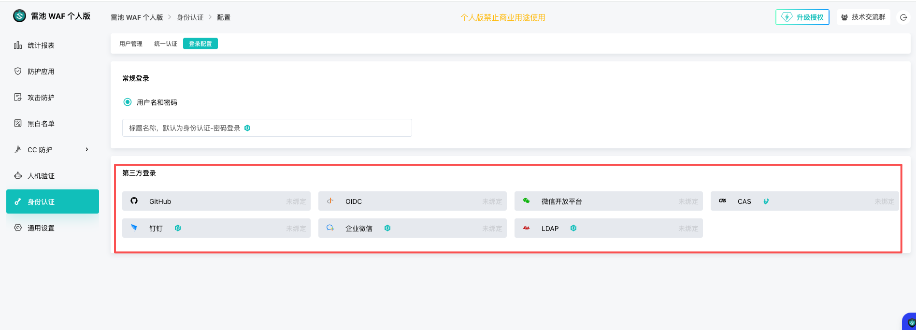Switch to the 用户管理 tab
Image resolution: width=916 pixels, height=330 pixels.
131,44
